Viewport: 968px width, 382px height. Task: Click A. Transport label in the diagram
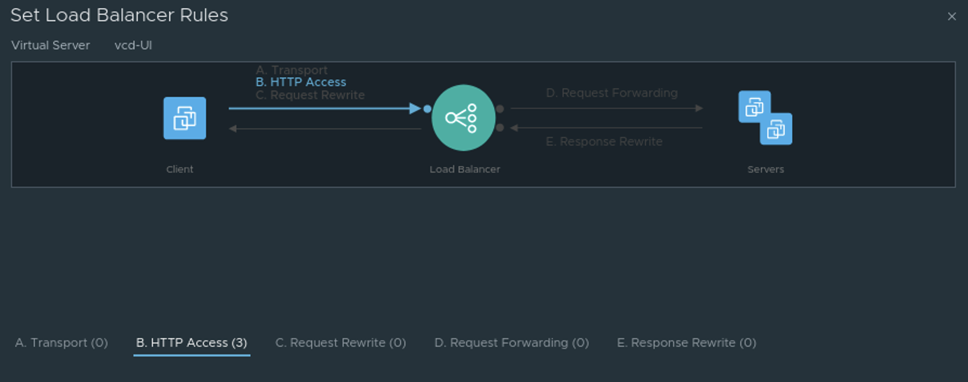pyautogui.click(x=292, y=70)
